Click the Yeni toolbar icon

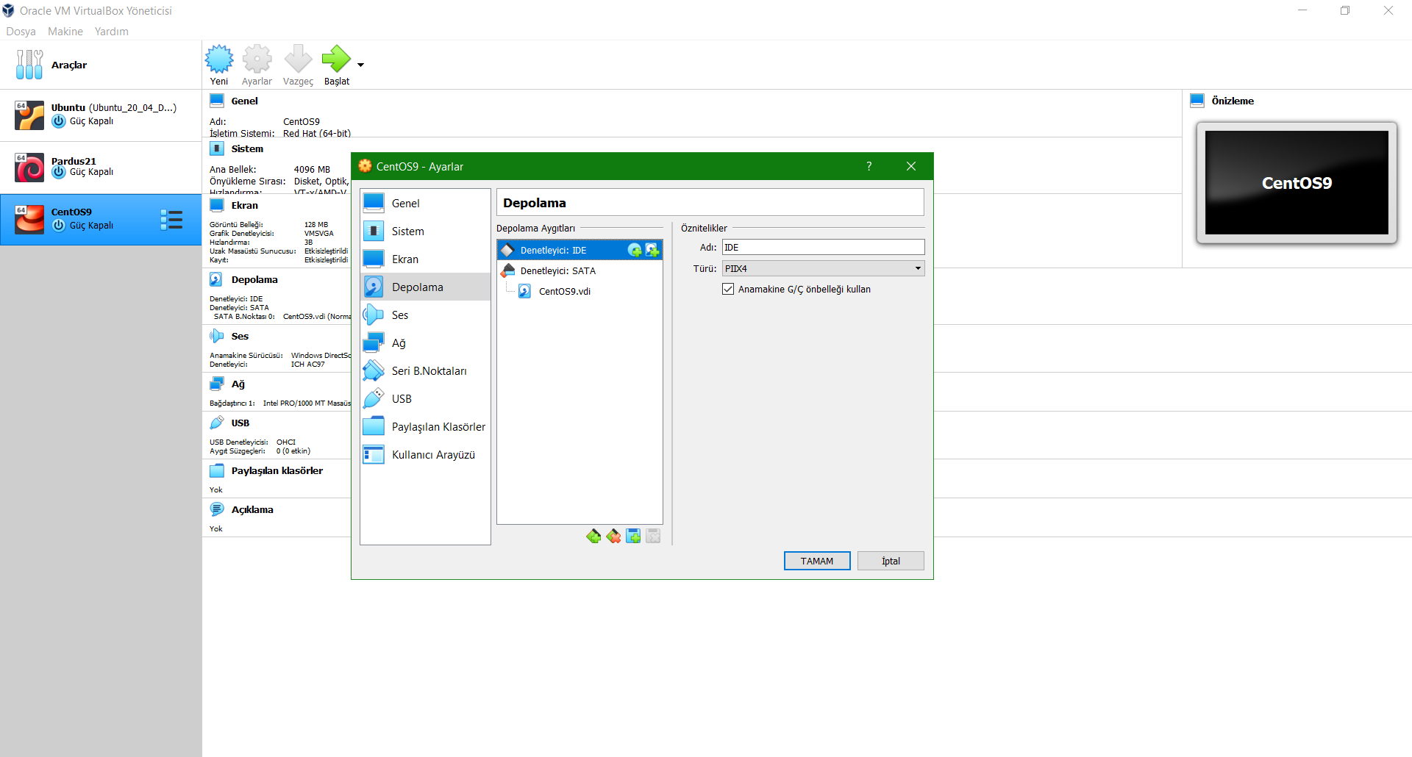point(219,65)
